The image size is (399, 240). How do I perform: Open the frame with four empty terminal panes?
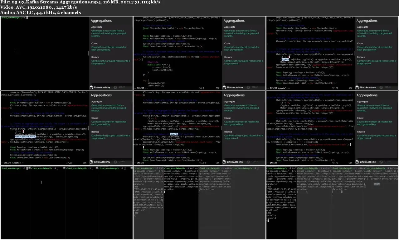click(66, 203)
